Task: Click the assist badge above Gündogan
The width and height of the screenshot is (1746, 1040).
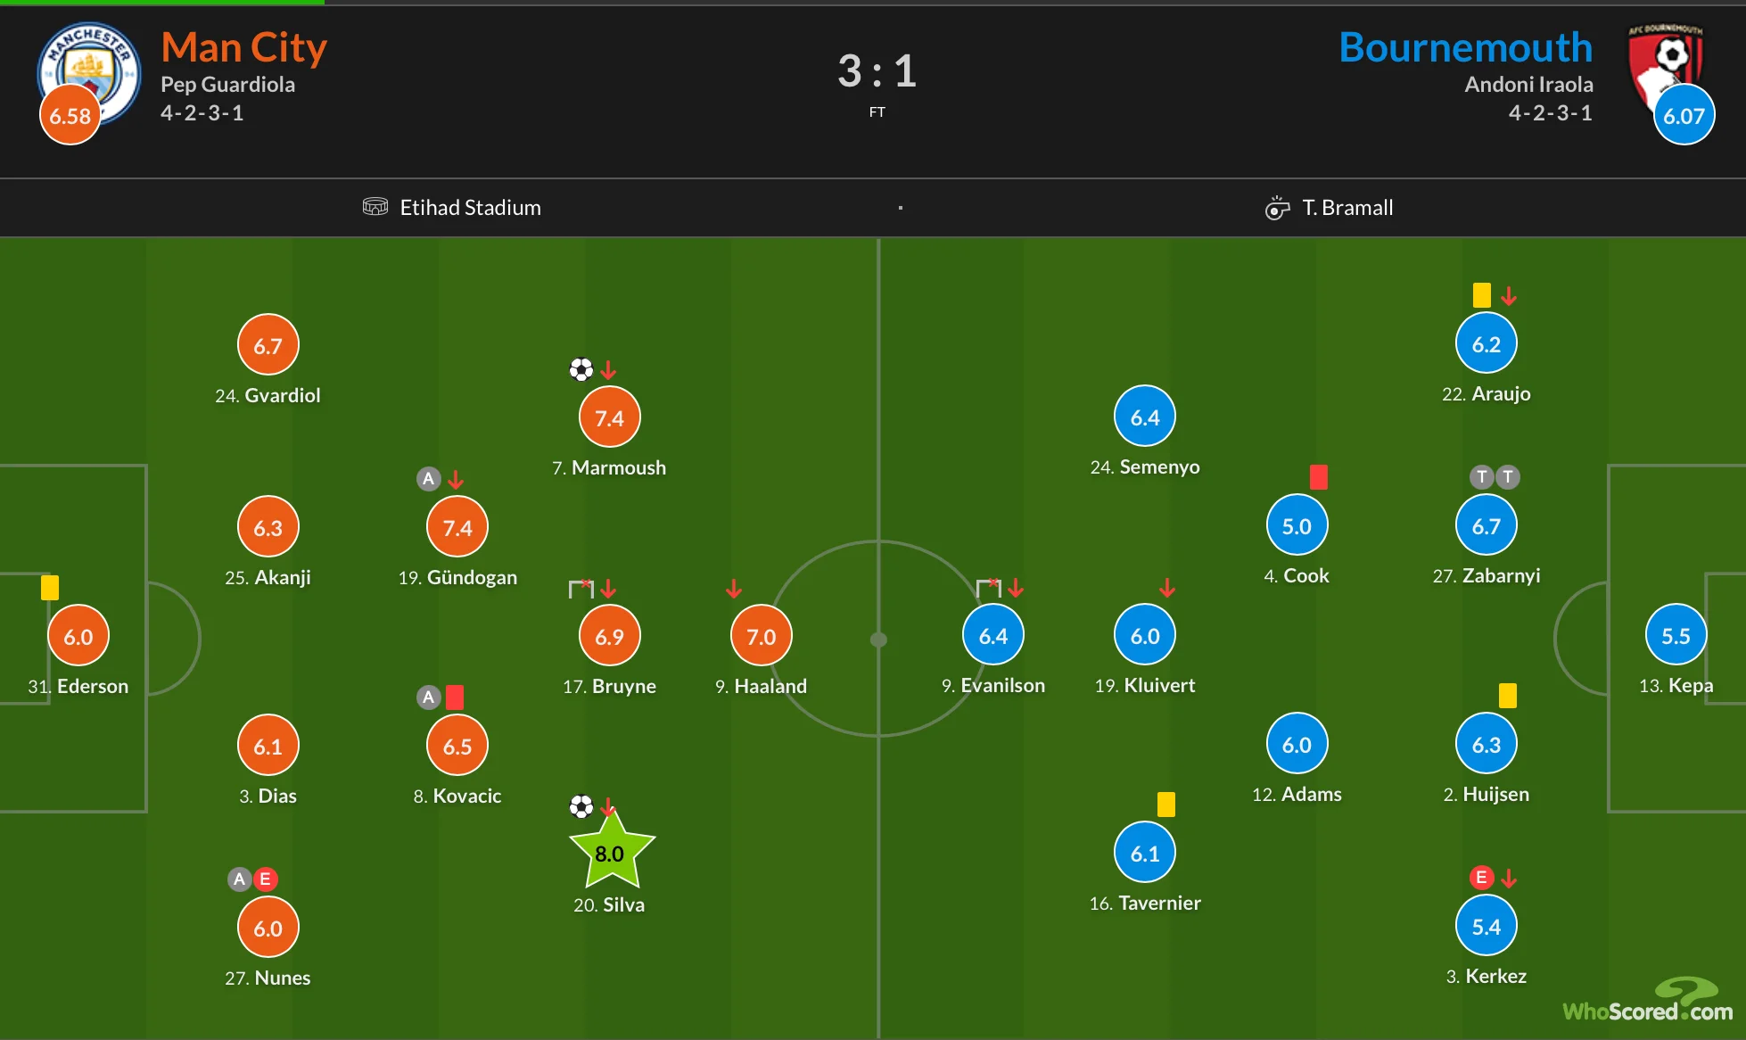Action: click(x=429, y=479)
